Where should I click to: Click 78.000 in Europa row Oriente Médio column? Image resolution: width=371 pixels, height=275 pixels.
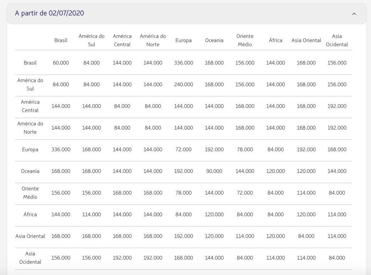tap(245, 149)
